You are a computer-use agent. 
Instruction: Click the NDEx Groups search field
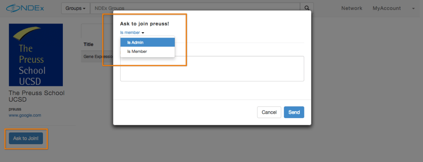point(195,8)
